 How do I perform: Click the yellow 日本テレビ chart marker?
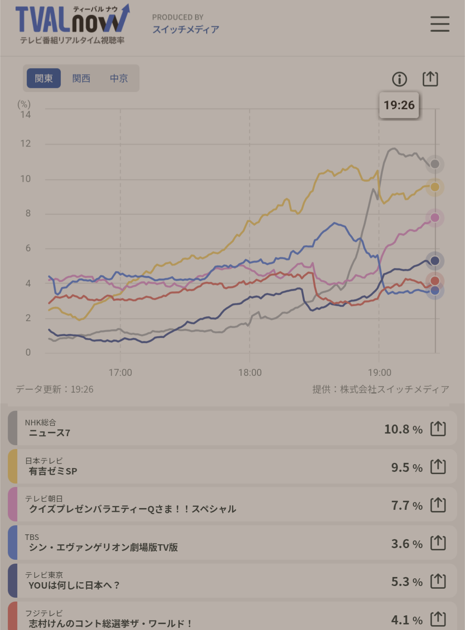tap(435, 187)
